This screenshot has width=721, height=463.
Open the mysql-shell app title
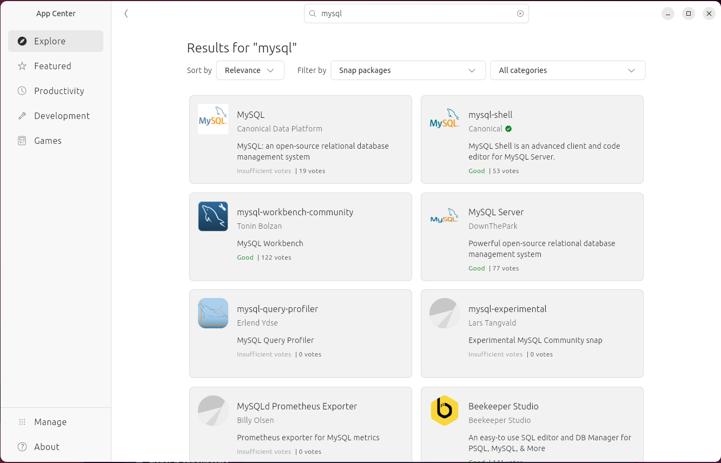click(x=491, y=115)
